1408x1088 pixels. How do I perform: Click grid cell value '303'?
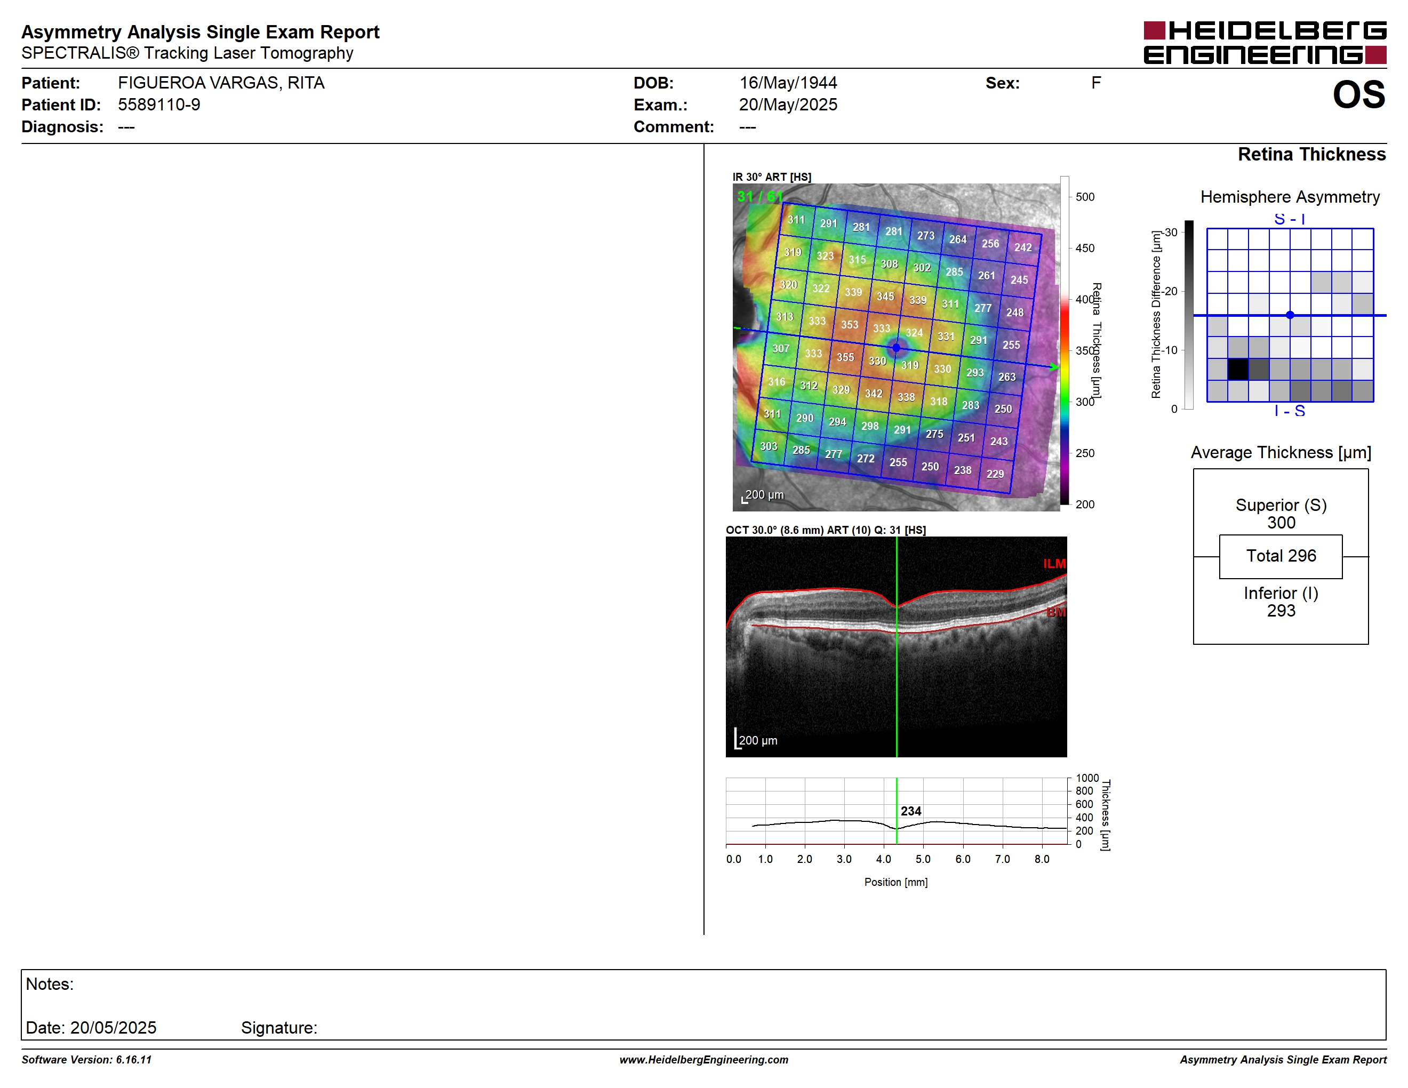pyautogui.click(x=769, y=446)
